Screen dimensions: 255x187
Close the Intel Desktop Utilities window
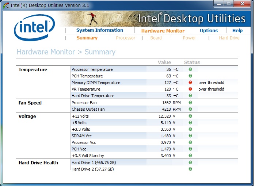point(242,4)
